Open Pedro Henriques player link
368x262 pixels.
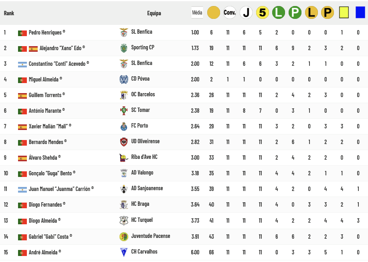(x=45, y=32)
